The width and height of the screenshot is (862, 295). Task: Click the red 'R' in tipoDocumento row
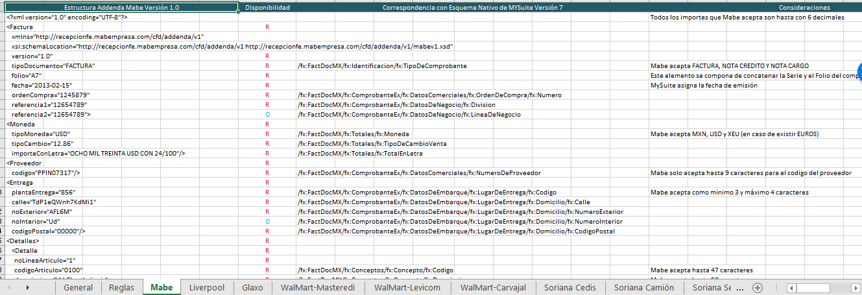pyautogui.click(x=267, y=66)
